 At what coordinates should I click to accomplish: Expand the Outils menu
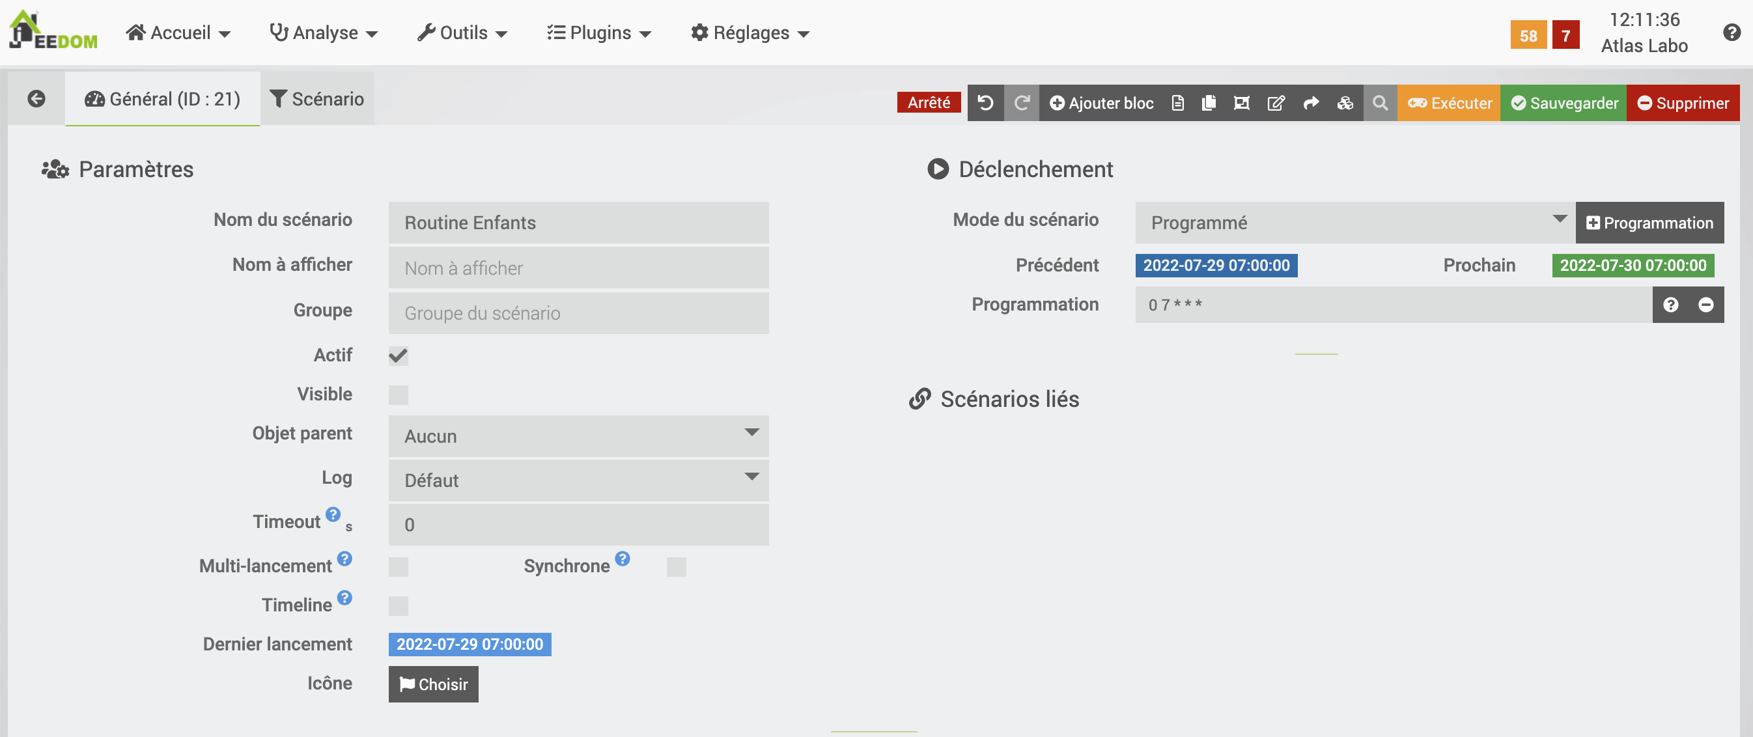(463, 33)
